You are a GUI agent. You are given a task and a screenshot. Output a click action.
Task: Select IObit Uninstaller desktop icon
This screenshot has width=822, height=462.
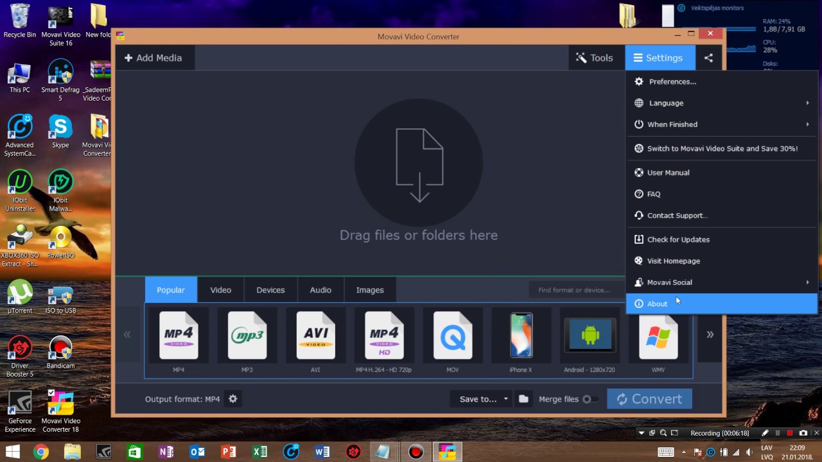[x=20, y=191]
